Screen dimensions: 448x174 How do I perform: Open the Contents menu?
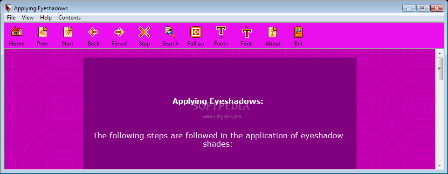69,18
